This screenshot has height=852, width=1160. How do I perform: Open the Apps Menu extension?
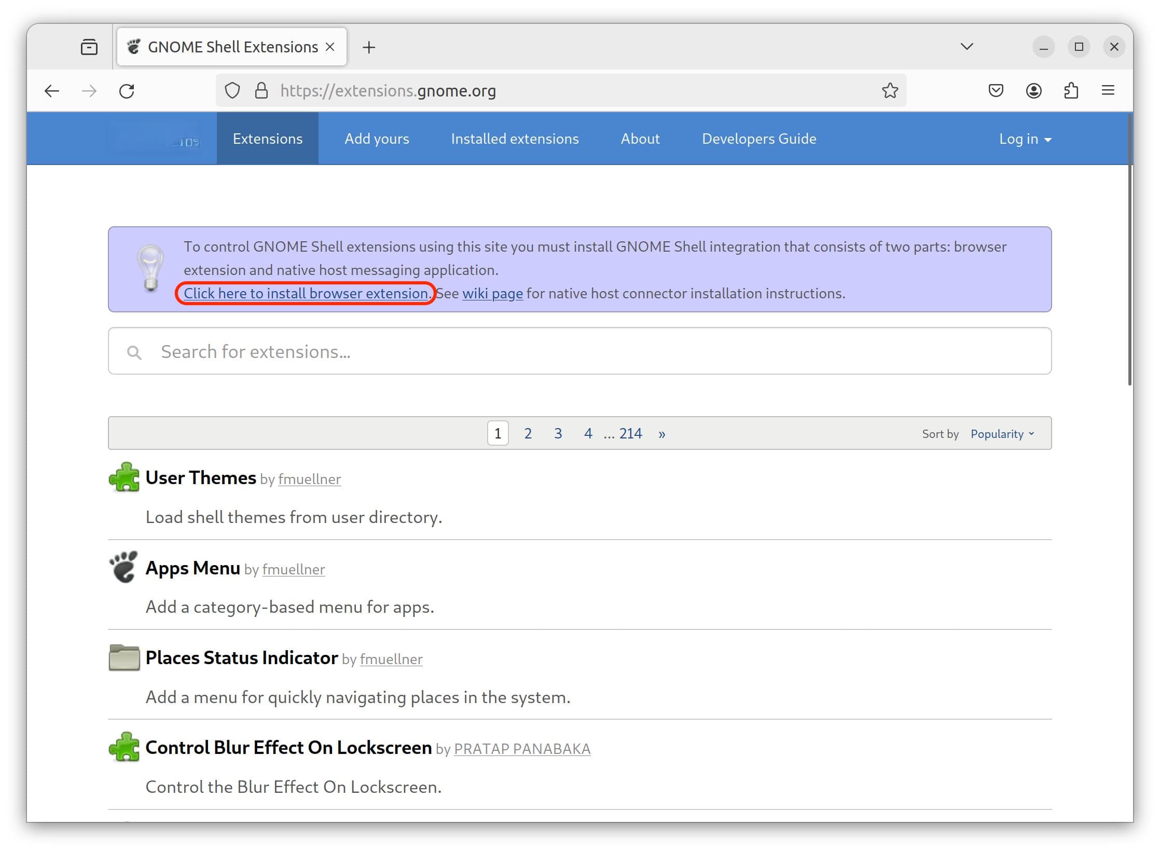pyautogui.click(x=192, y=568)
